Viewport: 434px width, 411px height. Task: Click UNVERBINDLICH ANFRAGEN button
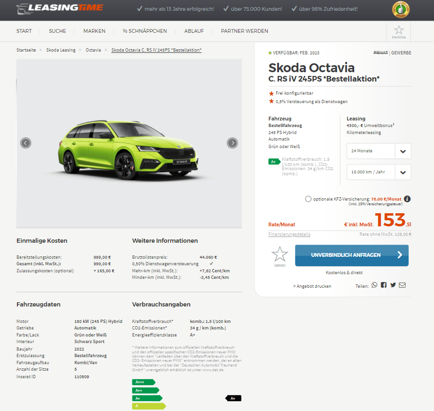(x=352, y=255)
